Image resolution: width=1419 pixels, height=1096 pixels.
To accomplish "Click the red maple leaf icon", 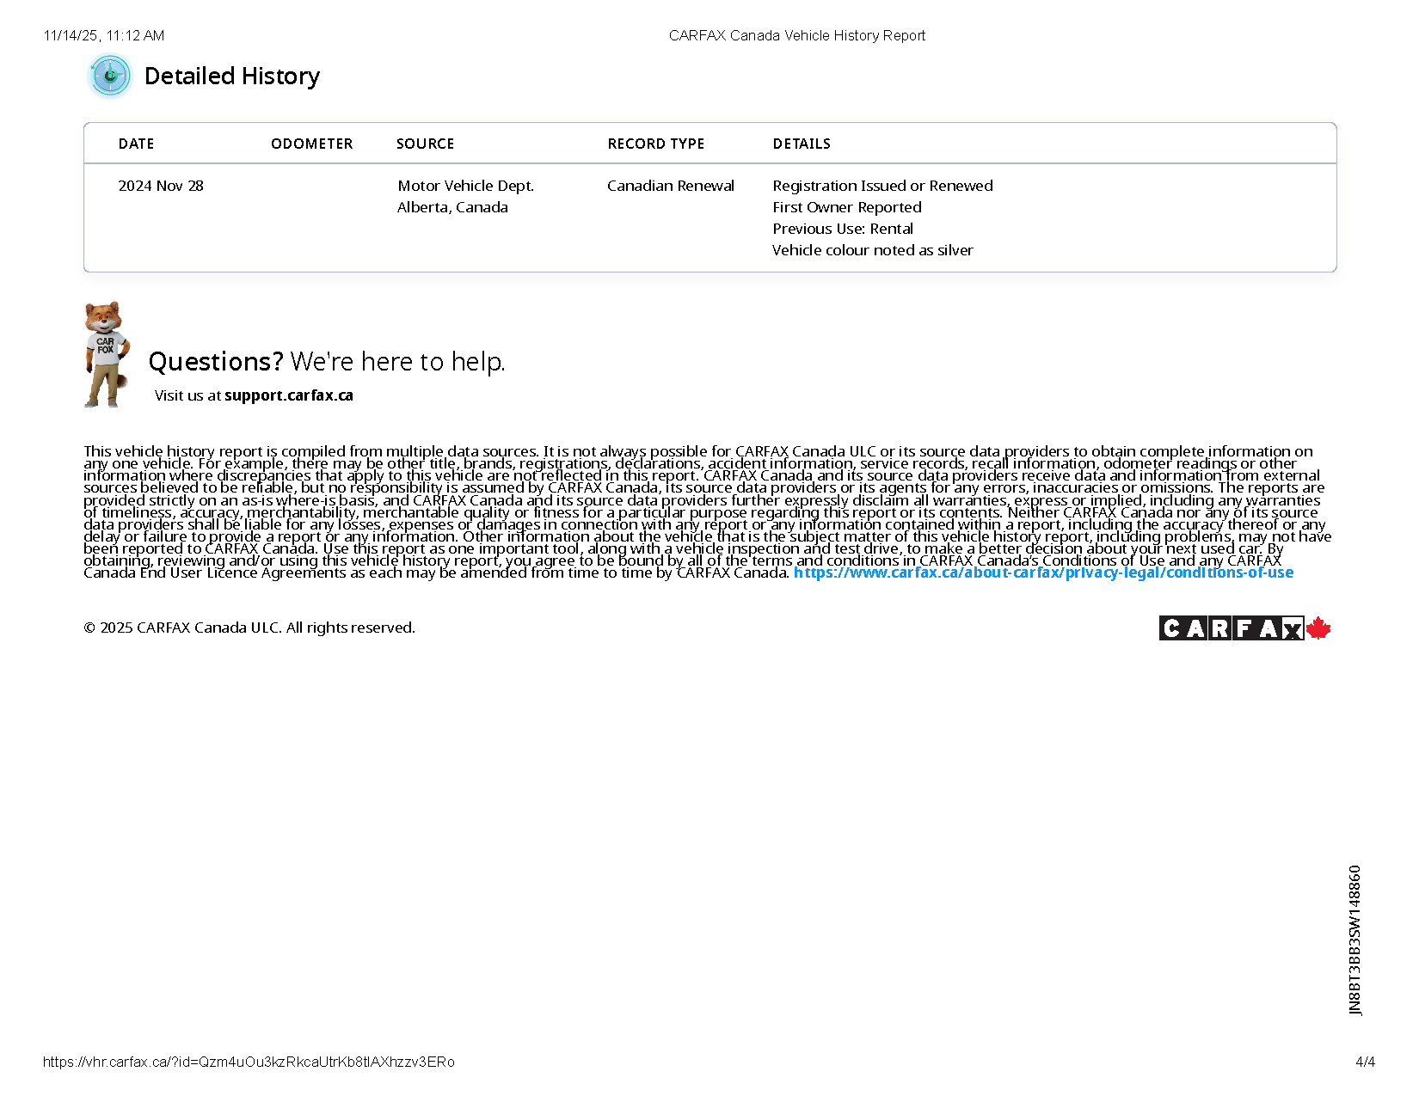I will click(x=1318, y=628).
